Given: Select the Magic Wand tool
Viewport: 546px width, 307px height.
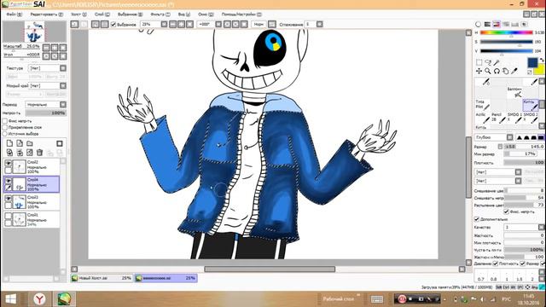Looking at the screenshot, I should 497,62.
